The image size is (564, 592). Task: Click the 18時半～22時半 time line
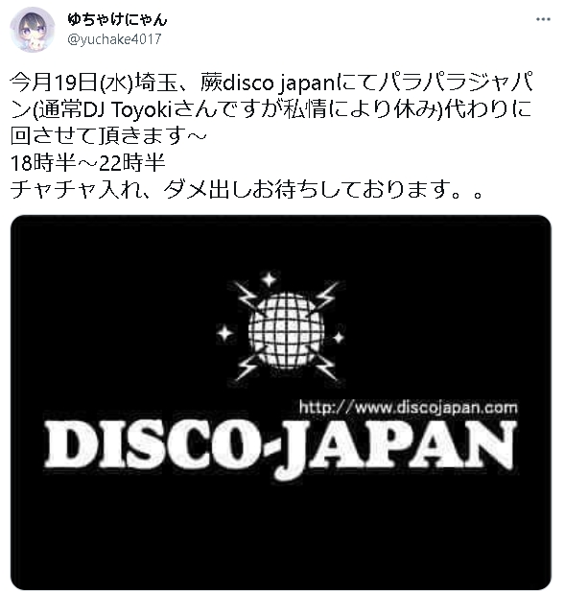pos(88,163)
